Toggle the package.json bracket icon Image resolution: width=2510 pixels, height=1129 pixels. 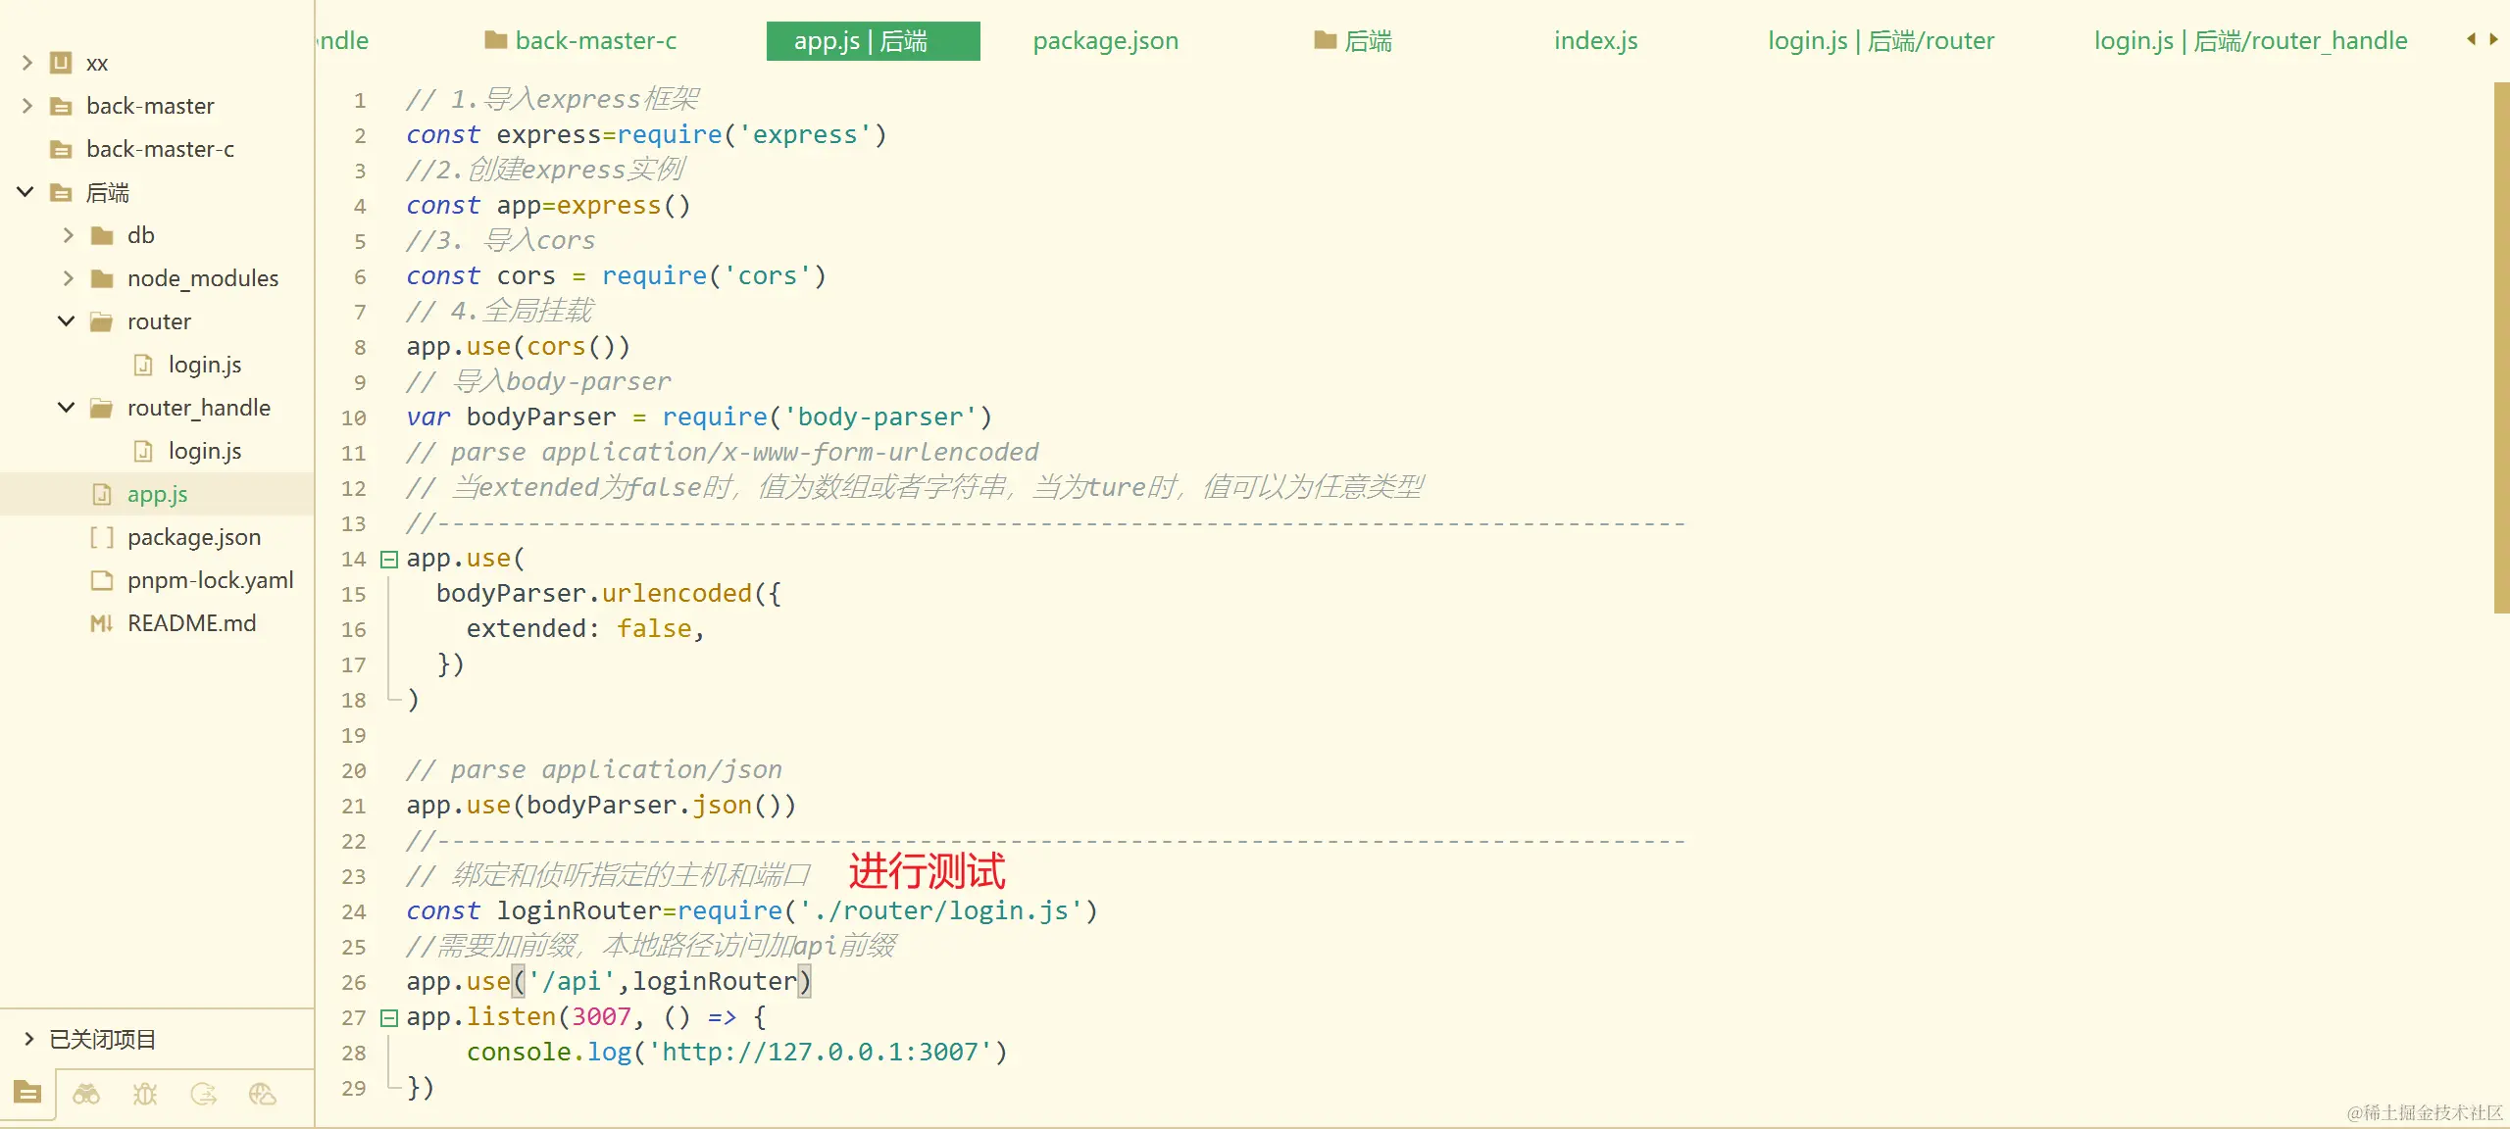pyautogui.click(x=102, y=537)
